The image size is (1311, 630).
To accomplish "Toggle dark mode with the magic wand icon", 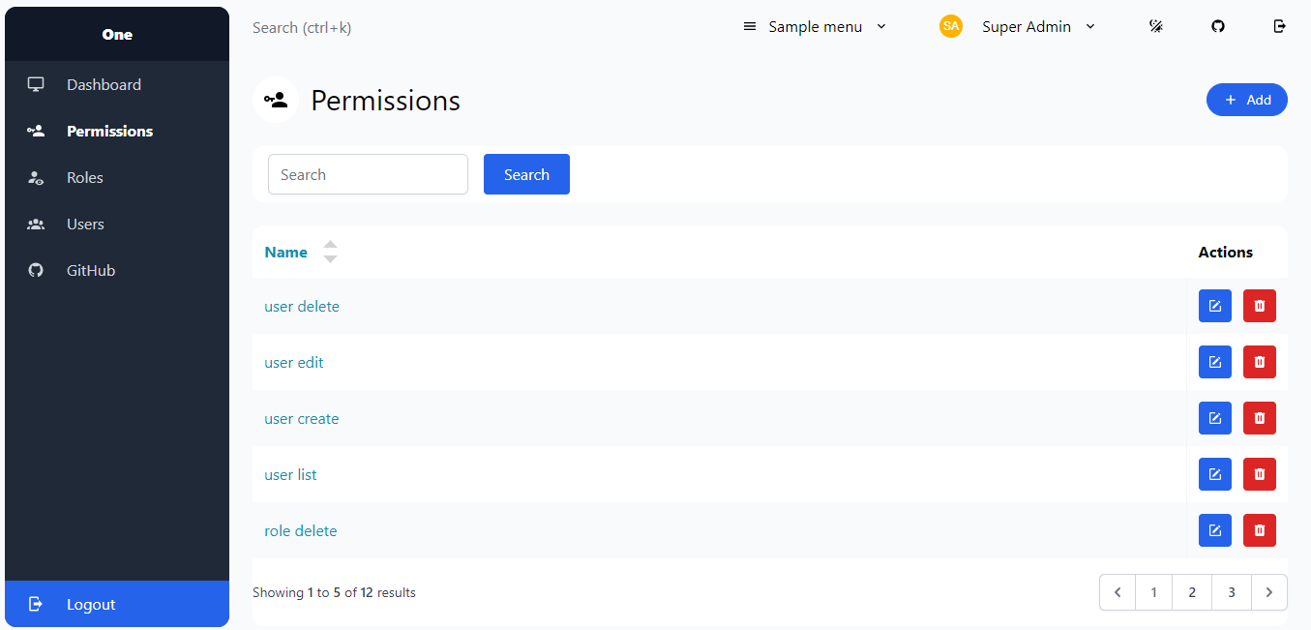I will [1156, 26].
